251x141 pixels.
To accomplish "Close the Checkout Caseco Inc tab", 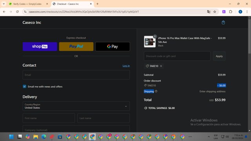I will click(91, 4).
